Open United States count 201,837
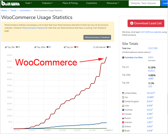This screenshot has height=134, width=168. 151,93
